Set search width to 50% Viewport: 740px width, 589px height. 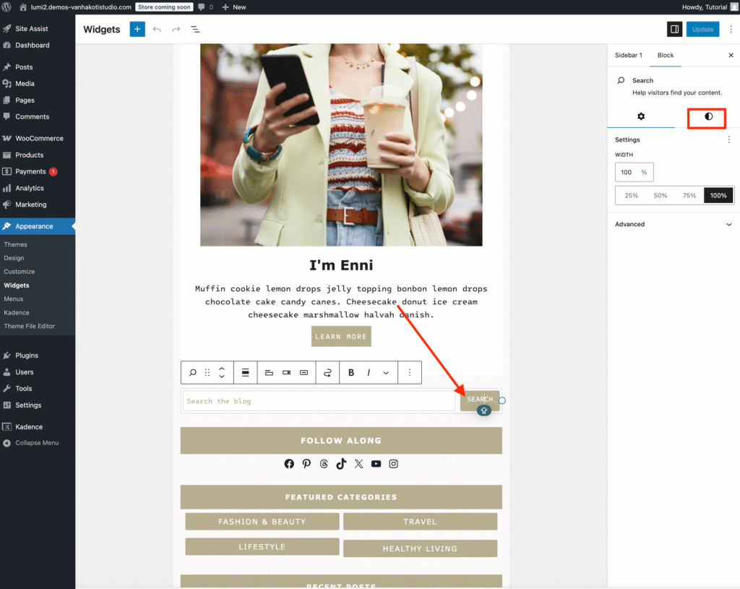pyautogui.click(x=660, y=196)
